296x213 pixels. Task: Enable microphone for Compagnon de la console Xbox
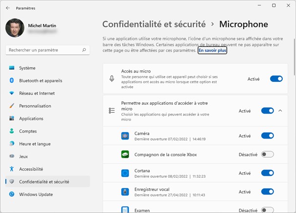[267, 154]
